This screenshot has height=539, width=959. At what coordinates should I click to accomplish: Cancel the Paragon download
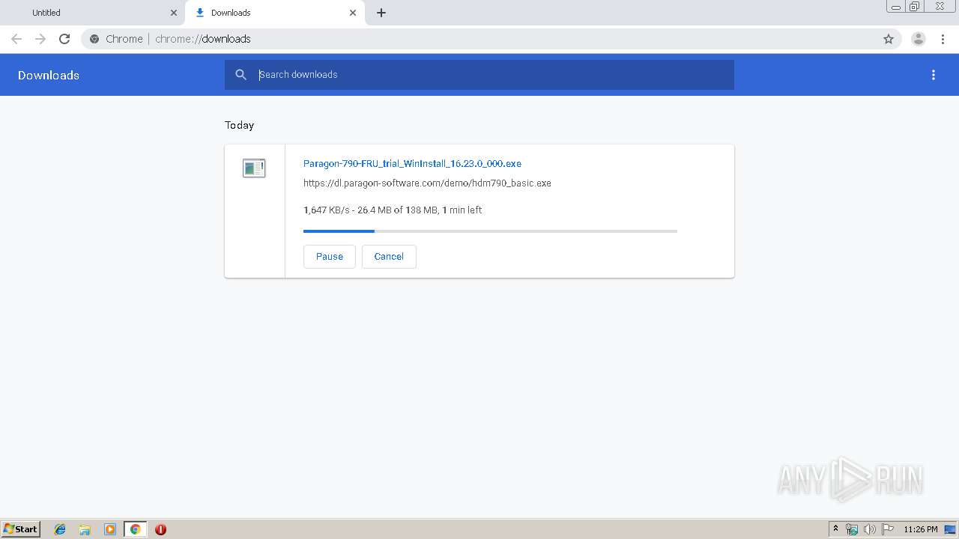pos(389,256)
